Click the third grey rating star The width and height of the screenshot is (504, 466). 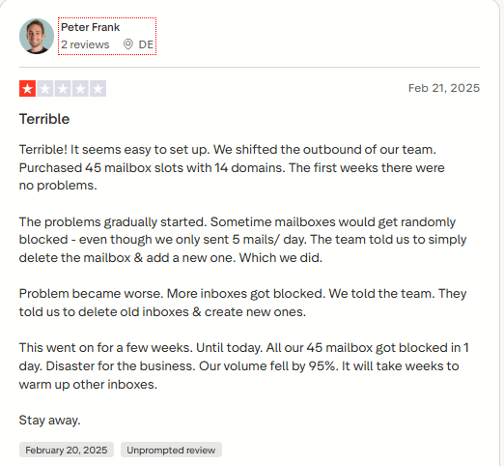coord(63,89)
